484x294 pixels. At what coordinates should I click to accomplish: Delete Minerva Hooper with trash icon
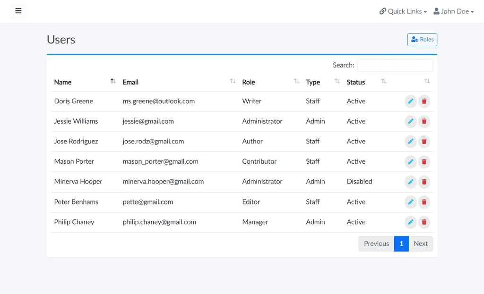coord(424,182)
